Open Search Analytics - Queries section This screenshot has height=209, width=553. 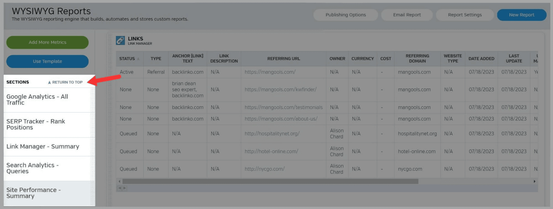pyautogui.click(x=32, y=168)
